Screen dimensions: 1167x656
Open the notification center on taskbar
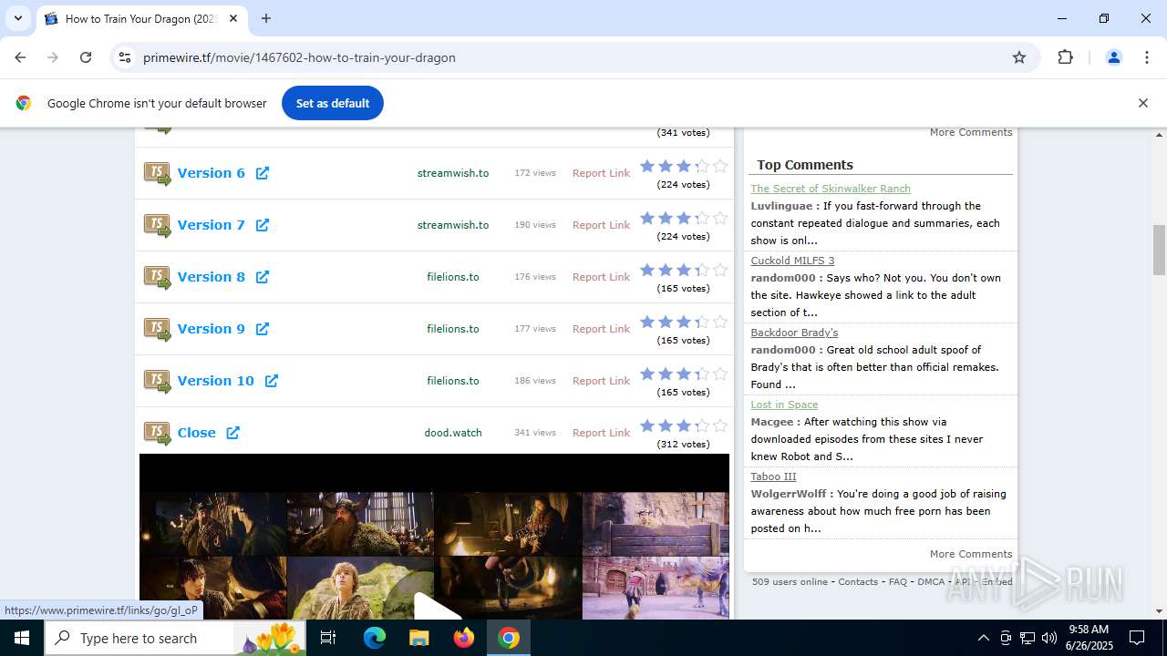tap(1137, 638)
